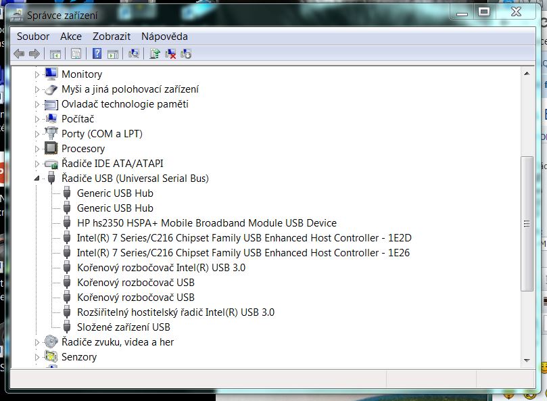Viewport: 547px width, 401px height.
Task: Click the Update driver software icon
Action: click(x=155, y=53)
